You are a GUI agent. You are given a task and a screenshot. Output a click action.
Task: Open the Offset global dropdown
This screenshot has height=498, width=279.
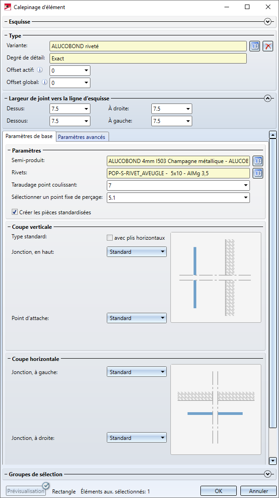86,83
